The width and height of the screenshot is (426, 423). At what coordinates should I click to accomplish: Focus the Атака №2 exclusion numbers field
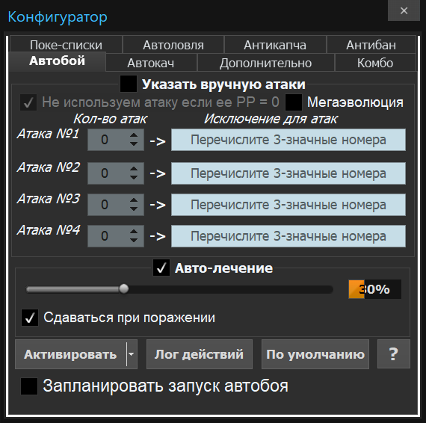click(288, 173)
